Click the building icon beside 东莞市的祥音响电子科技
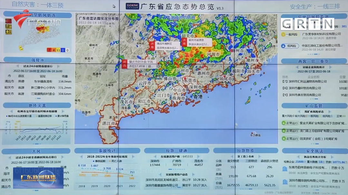The image size is (348, 195). (285, 169)
